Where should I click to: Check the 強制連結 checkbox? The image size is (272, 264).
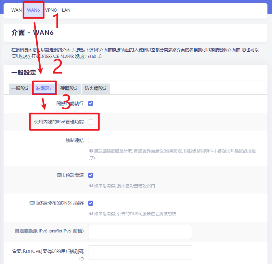pos(91,140)
